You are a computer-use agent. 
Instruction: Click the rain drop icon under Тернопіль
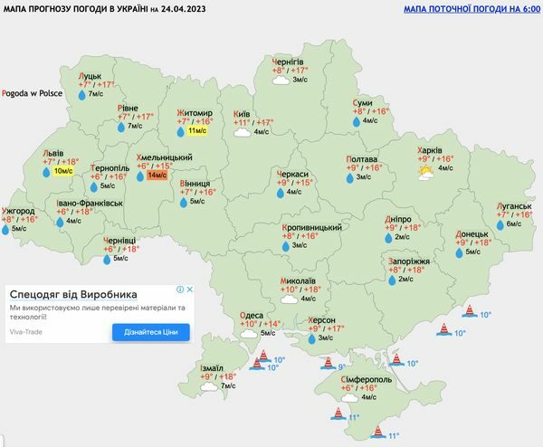pos(94,187)
